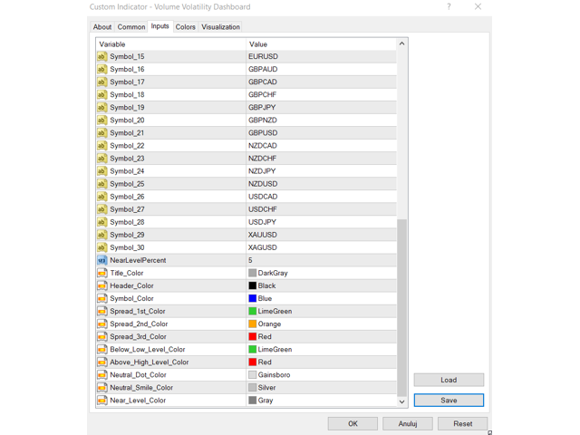Screen dimensions: 580x435
Task: Click the string icon beside Symbol_30
Action: [101, 247]
